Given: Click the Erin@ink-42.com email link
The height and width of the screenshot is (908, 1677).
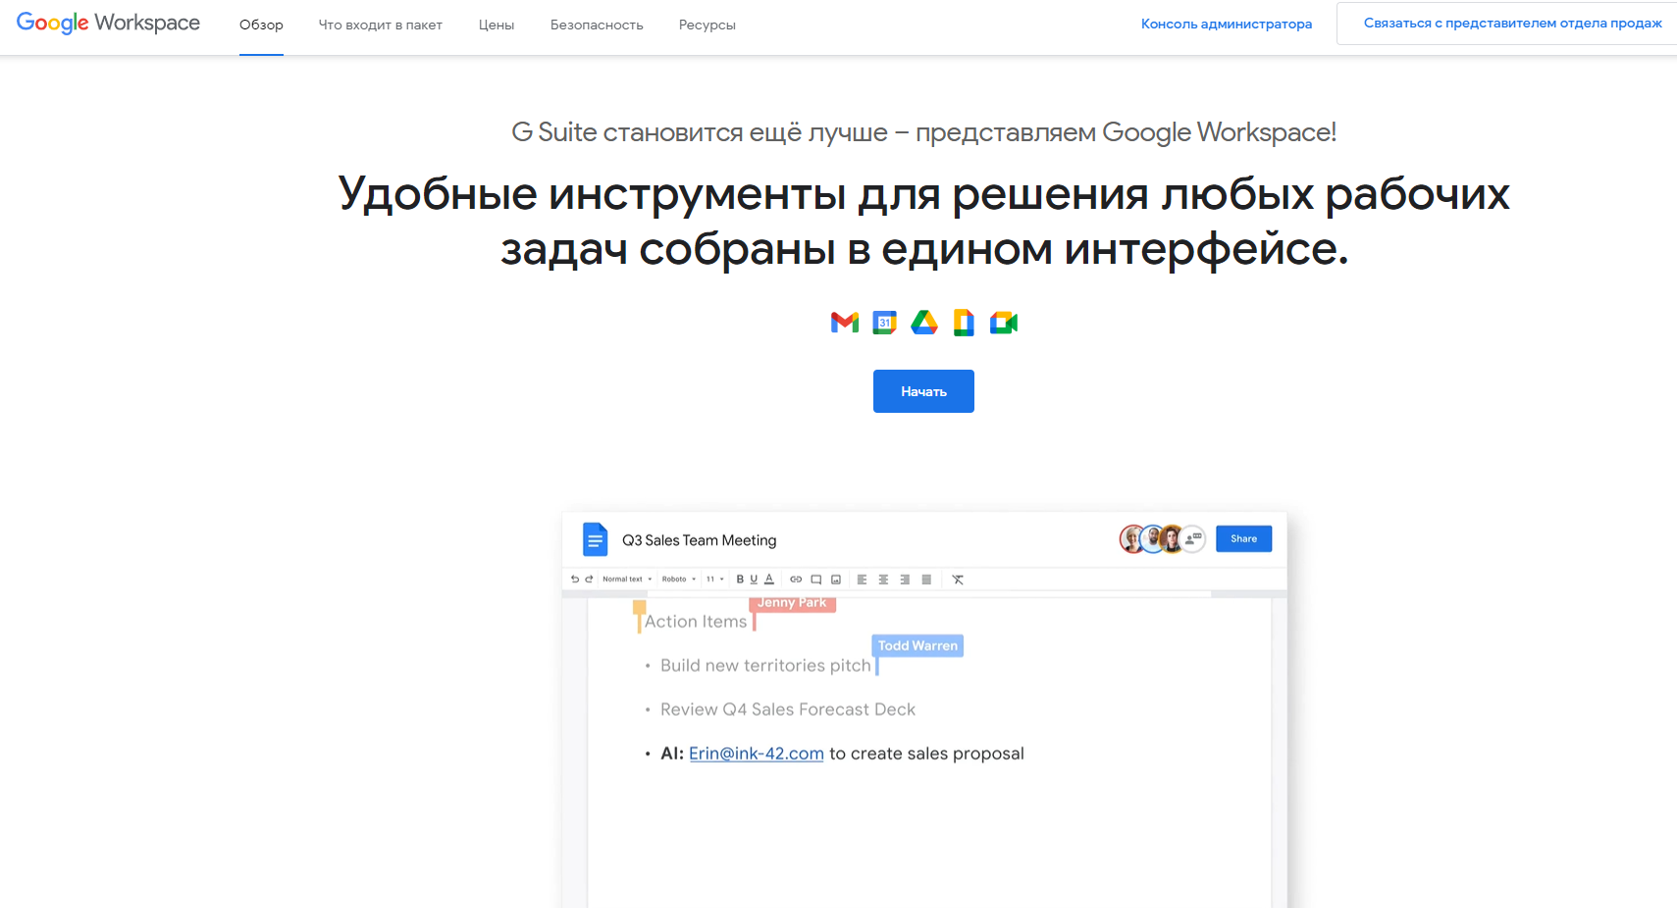Looking at the screenshot, I should 757,753.
